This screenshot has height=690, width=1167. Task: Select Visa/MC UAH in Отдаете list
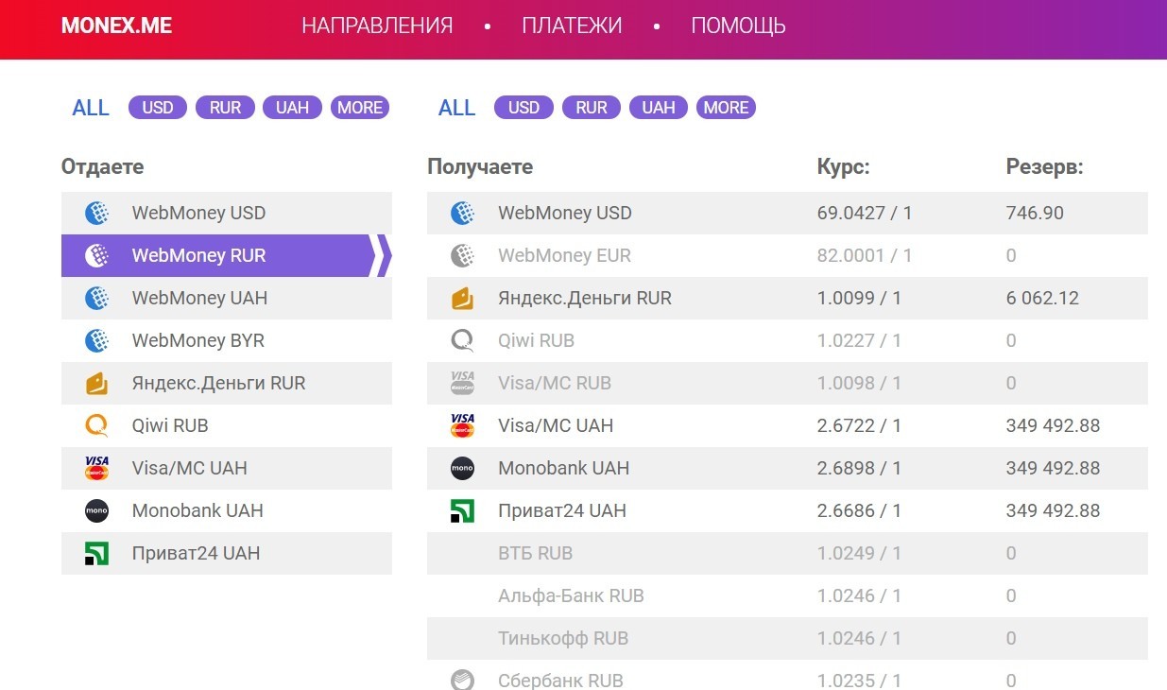click(x=227, y=468)
